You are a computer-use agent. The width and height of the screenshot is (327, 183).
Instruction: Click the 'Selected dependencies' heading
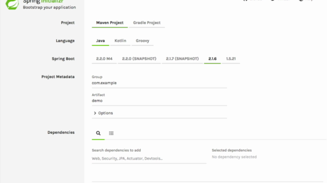pyautogui.click(x=231, y=150)
